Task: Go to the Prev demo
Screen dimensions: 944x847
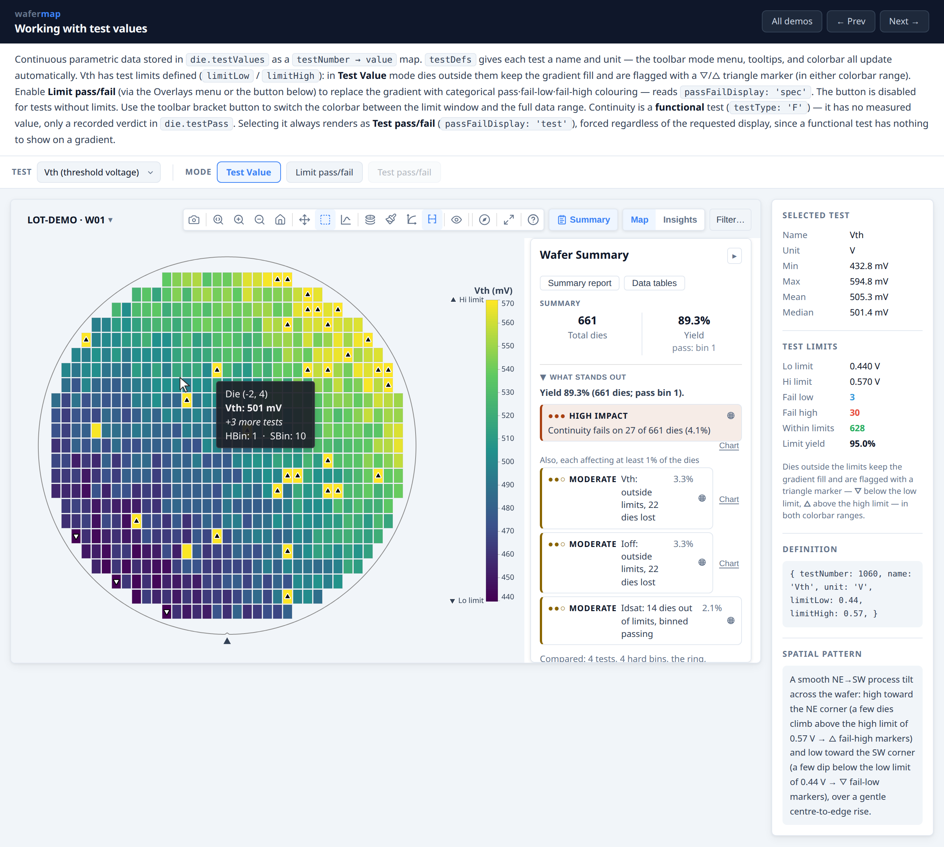Action: [x=850, y=21]
